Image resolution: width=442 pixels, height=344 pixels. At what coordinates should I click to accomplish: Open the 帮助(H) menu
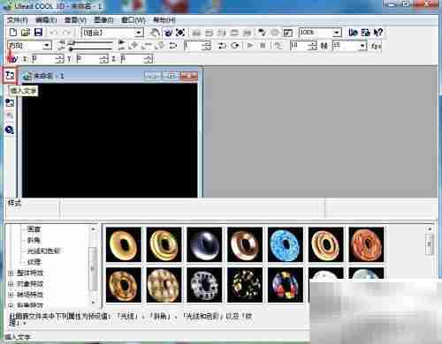tap(164, 20)
